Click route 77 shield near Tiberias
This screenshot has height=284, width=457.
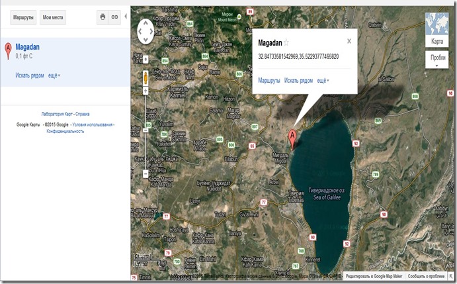pyautogui.click(x=264, y=203)
